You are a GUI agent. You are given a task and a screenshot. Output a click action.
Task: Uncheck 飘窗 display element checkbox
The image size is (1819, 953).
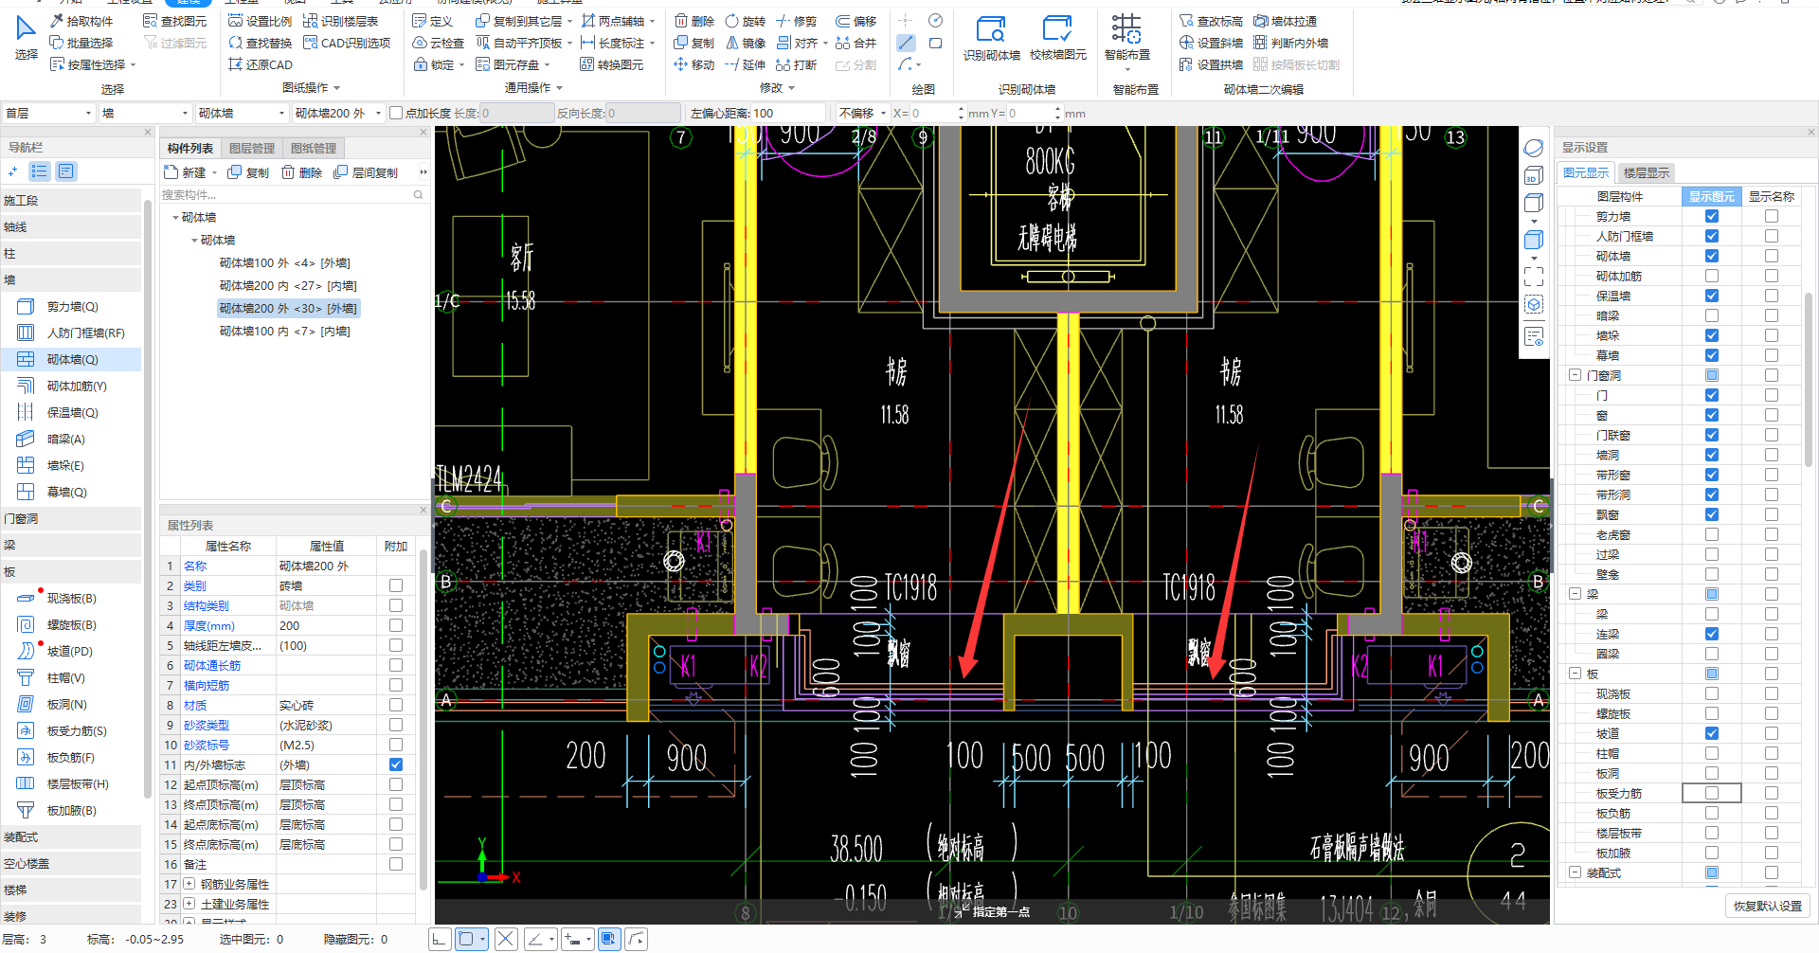[1711, 514]
